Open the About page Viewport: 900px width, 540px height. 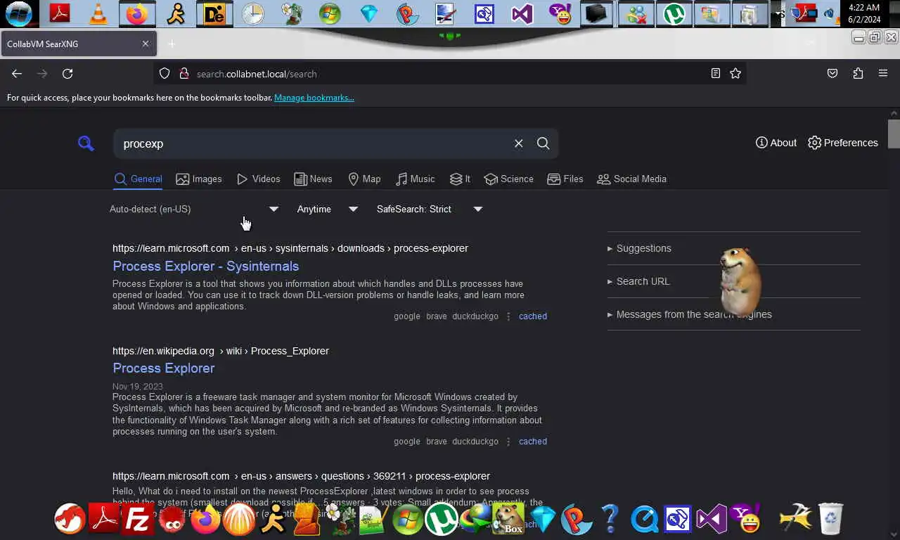(x=776, y=143)
